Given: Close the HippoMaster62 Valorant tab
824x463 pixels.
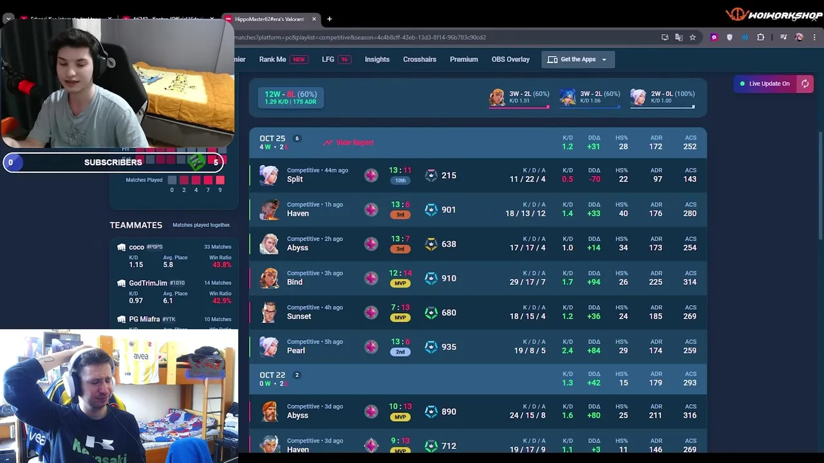Looking at the screenshot, I should point(314,19).
